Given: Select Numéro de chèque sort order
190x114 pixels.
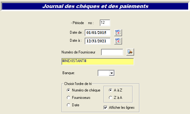Looking at the screenshot, I should [69, 90].
